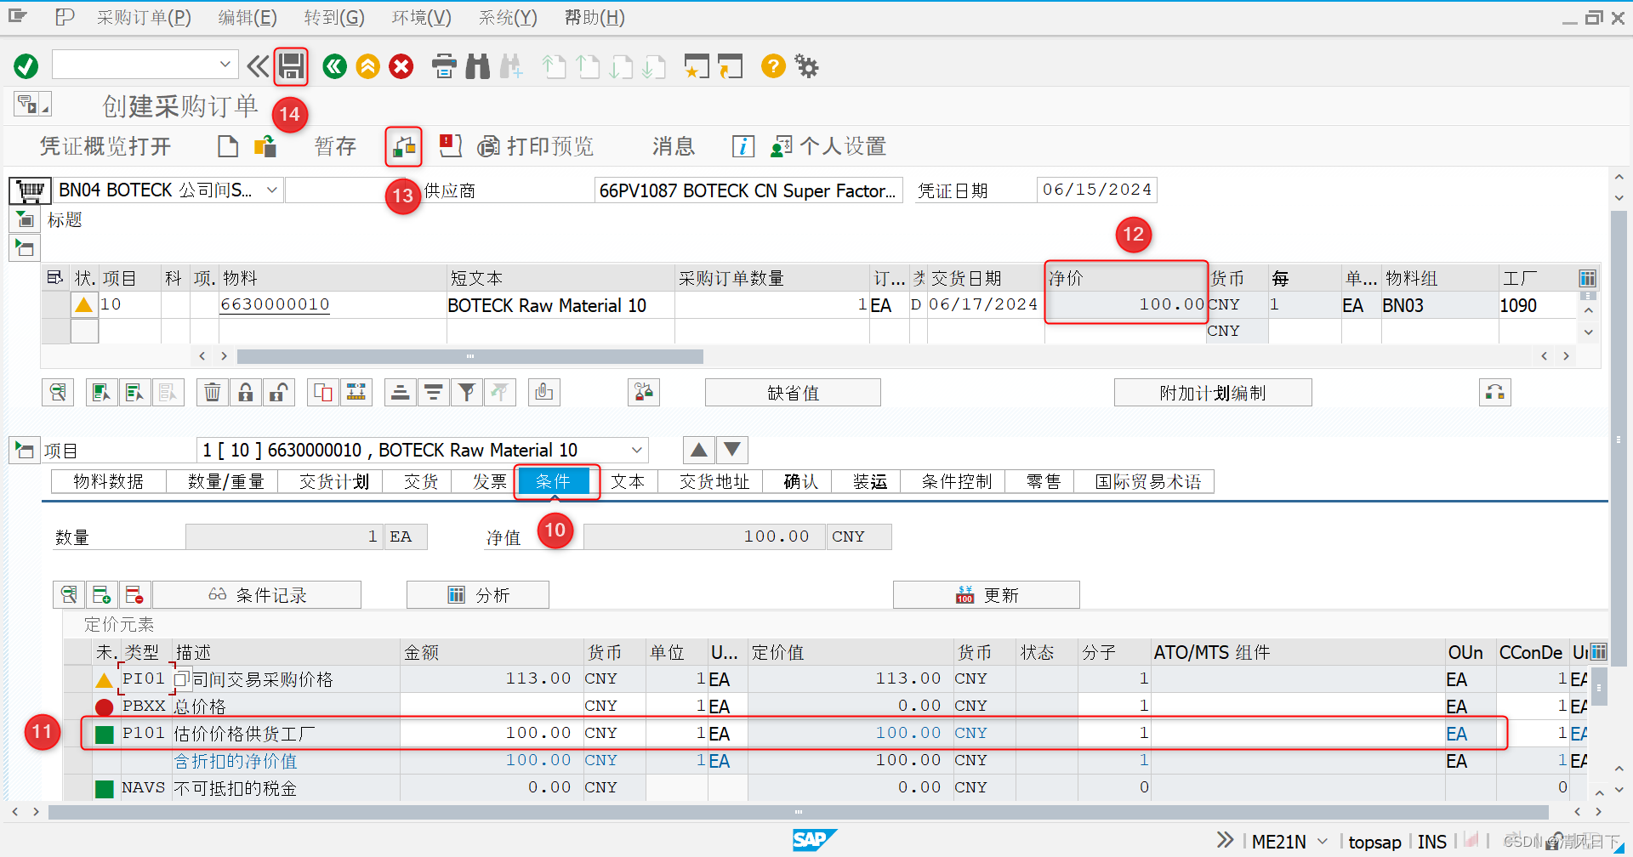This screenshot has height=857, width=1633.
Task: Open the 转到(G) menu
Action: 334,17
